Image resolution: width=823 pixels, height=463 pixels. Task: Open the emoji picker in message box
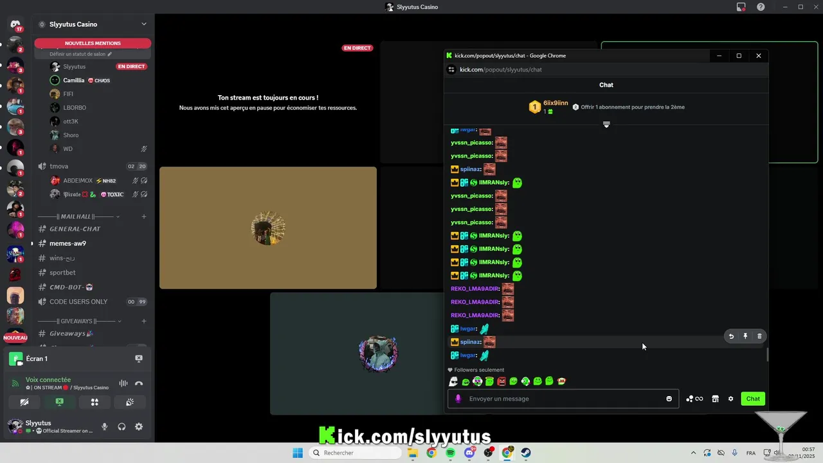point(669,399)
